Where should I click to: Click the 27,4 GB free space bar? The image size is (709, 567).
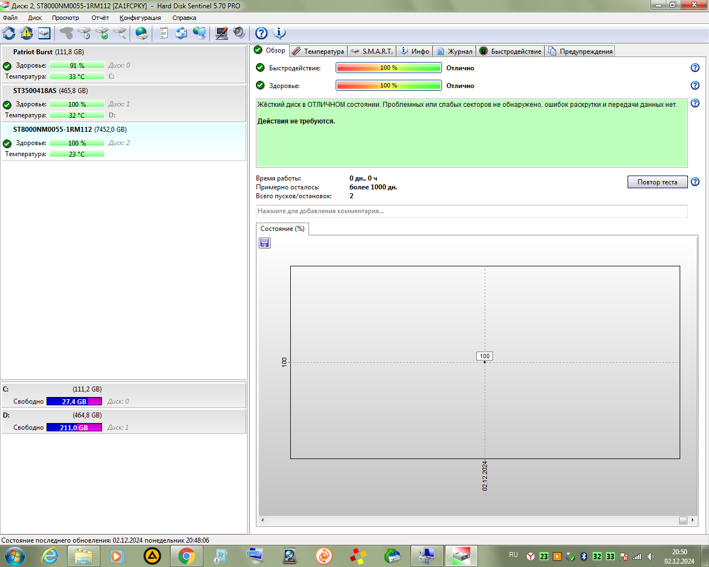74,401
